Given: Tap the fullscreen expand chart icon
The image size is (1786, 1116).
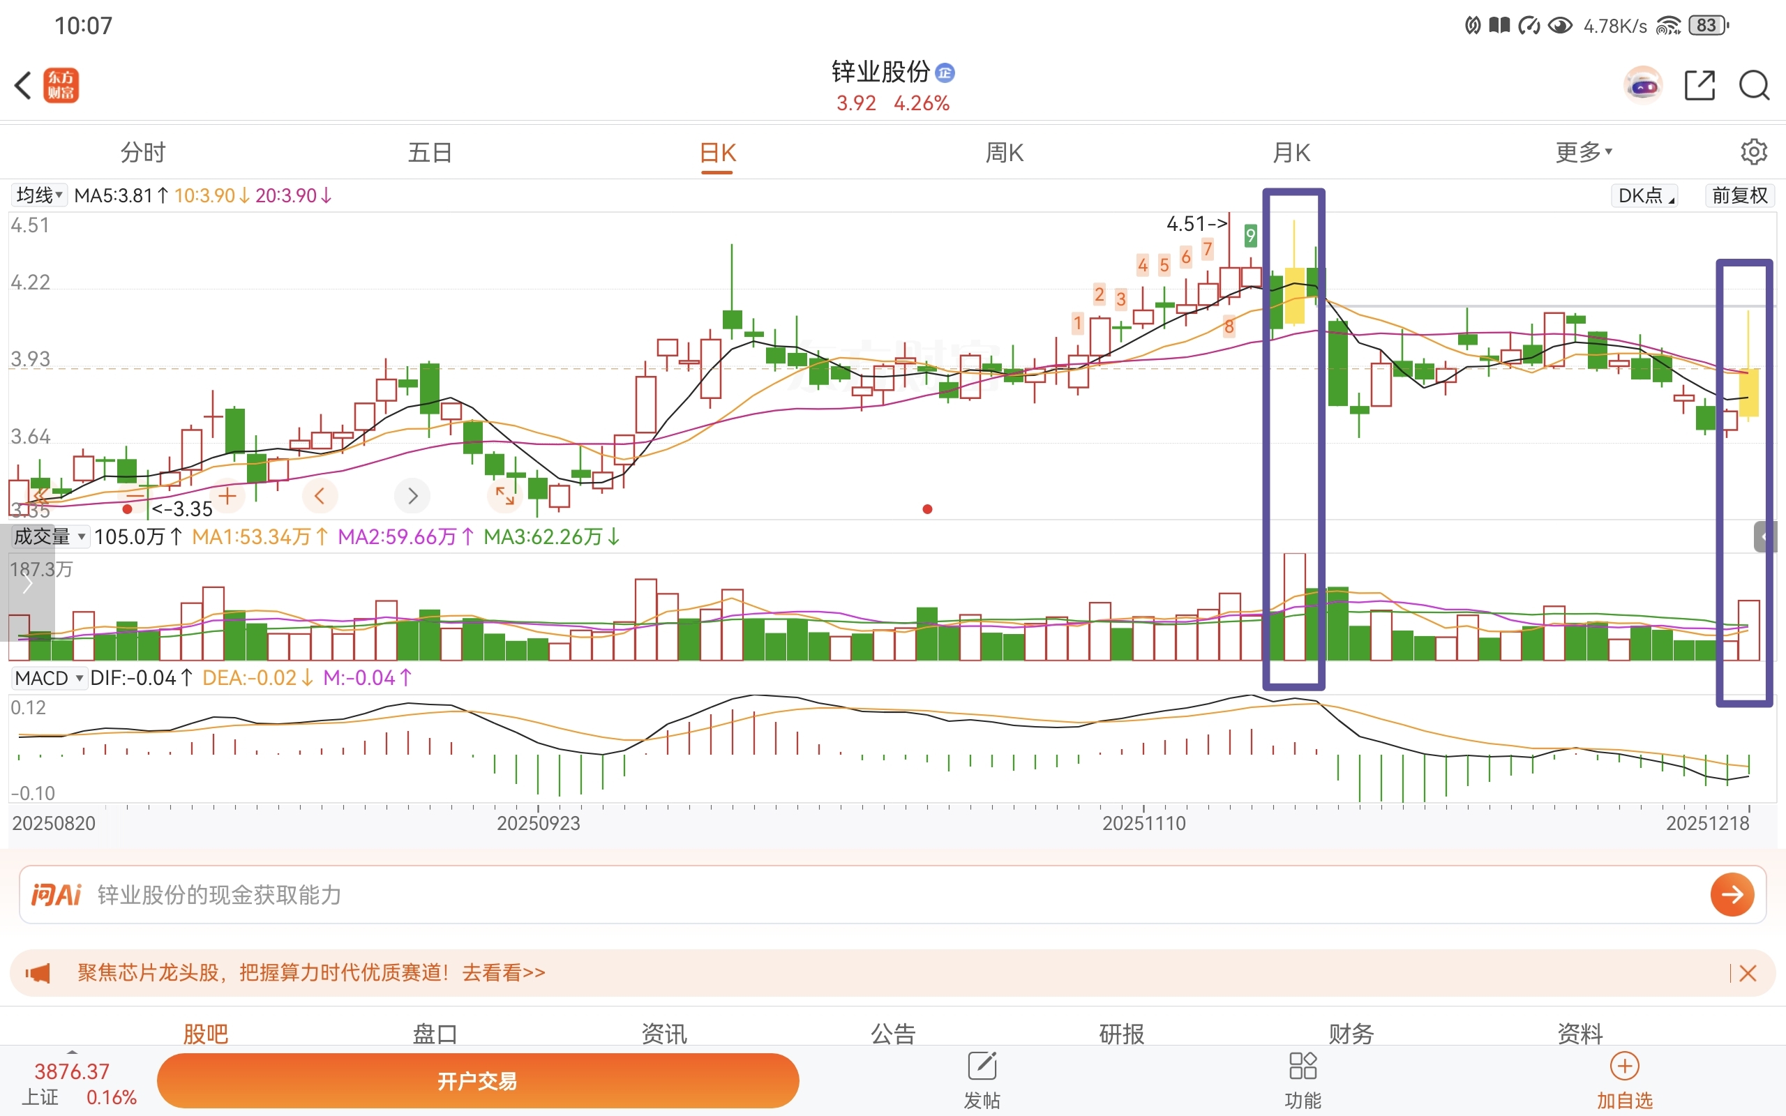Looking at the screenshot, I should [x=505, y=495].
